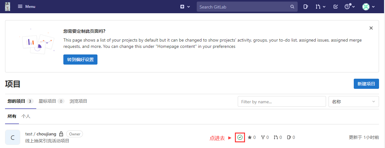Click the Filter by name input field

282,102
